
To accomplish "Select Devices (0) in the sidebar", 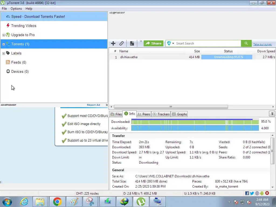I will tap(20, 71).
